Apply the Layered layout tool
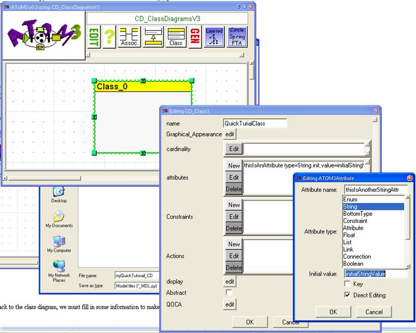416x333 pixels. point(214,38)
